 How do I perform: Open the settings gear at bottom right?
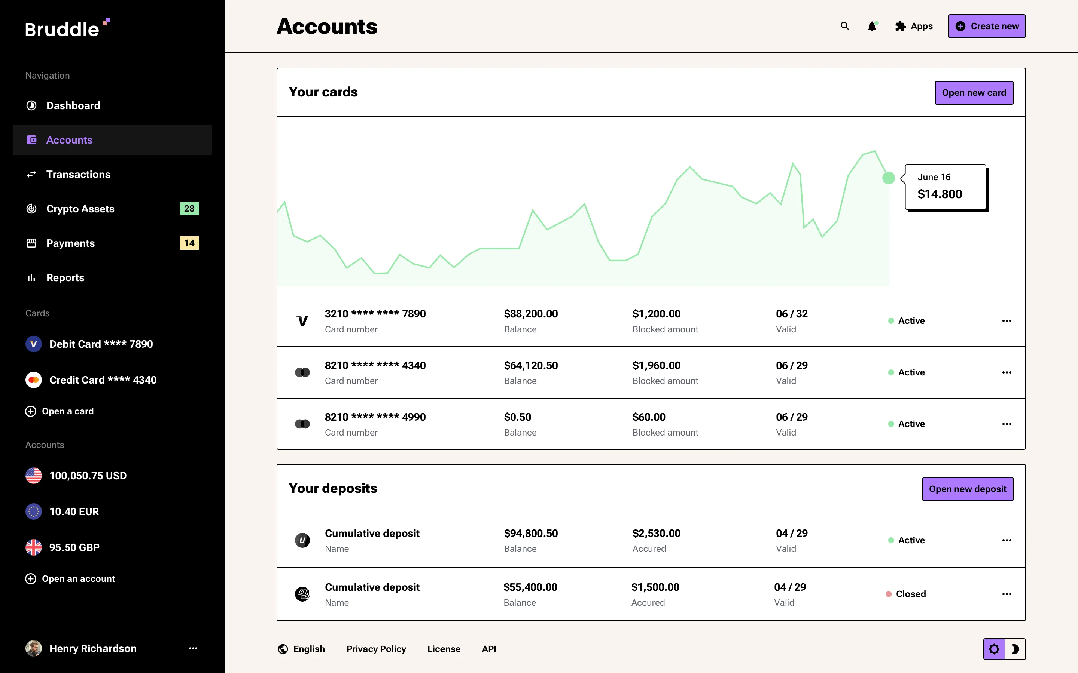pos(994,649)
